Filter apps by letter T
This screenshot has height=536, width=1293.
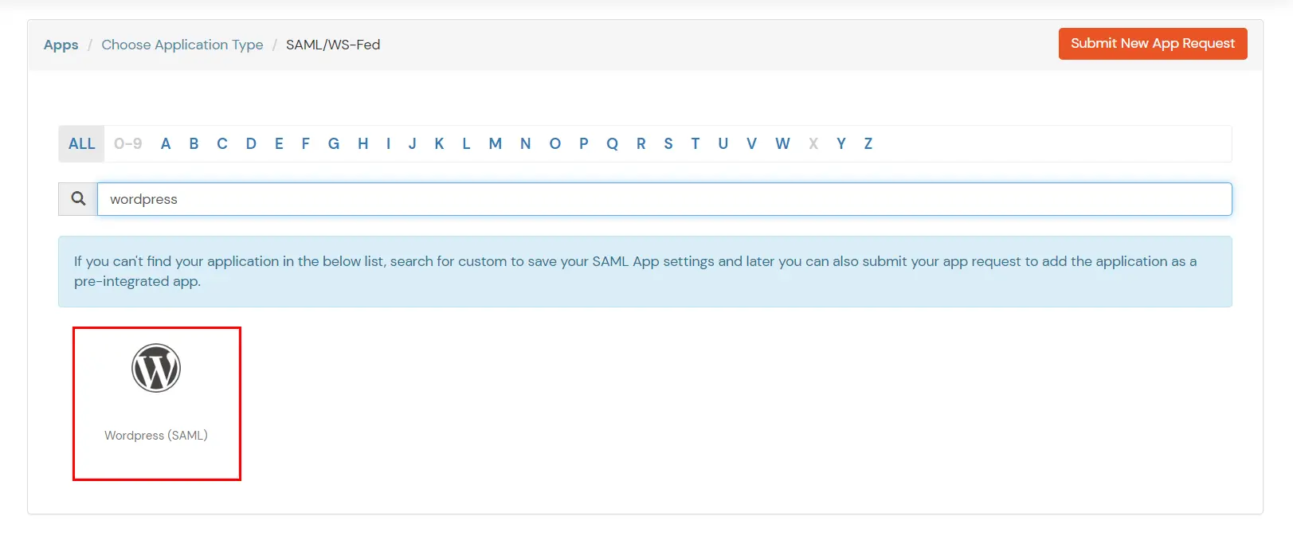pyautogui.click(x=695, y=144)
